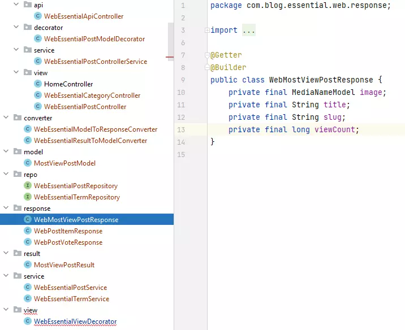
Task: Fold the class at the @Getter annotation
Action: pyautogui.click(x=207, y=55)
